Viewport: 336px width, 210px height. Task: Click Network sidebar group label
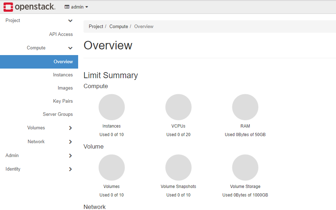[x=36, y=142]
